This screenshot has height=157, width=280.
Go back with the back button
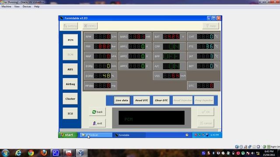point(97,112)
